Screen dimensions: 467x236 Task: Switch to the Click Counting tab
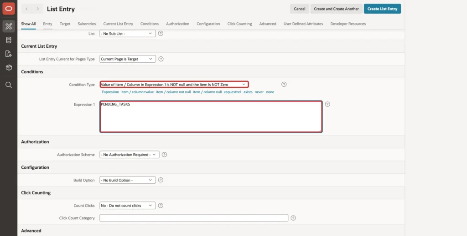coord(239,24)
